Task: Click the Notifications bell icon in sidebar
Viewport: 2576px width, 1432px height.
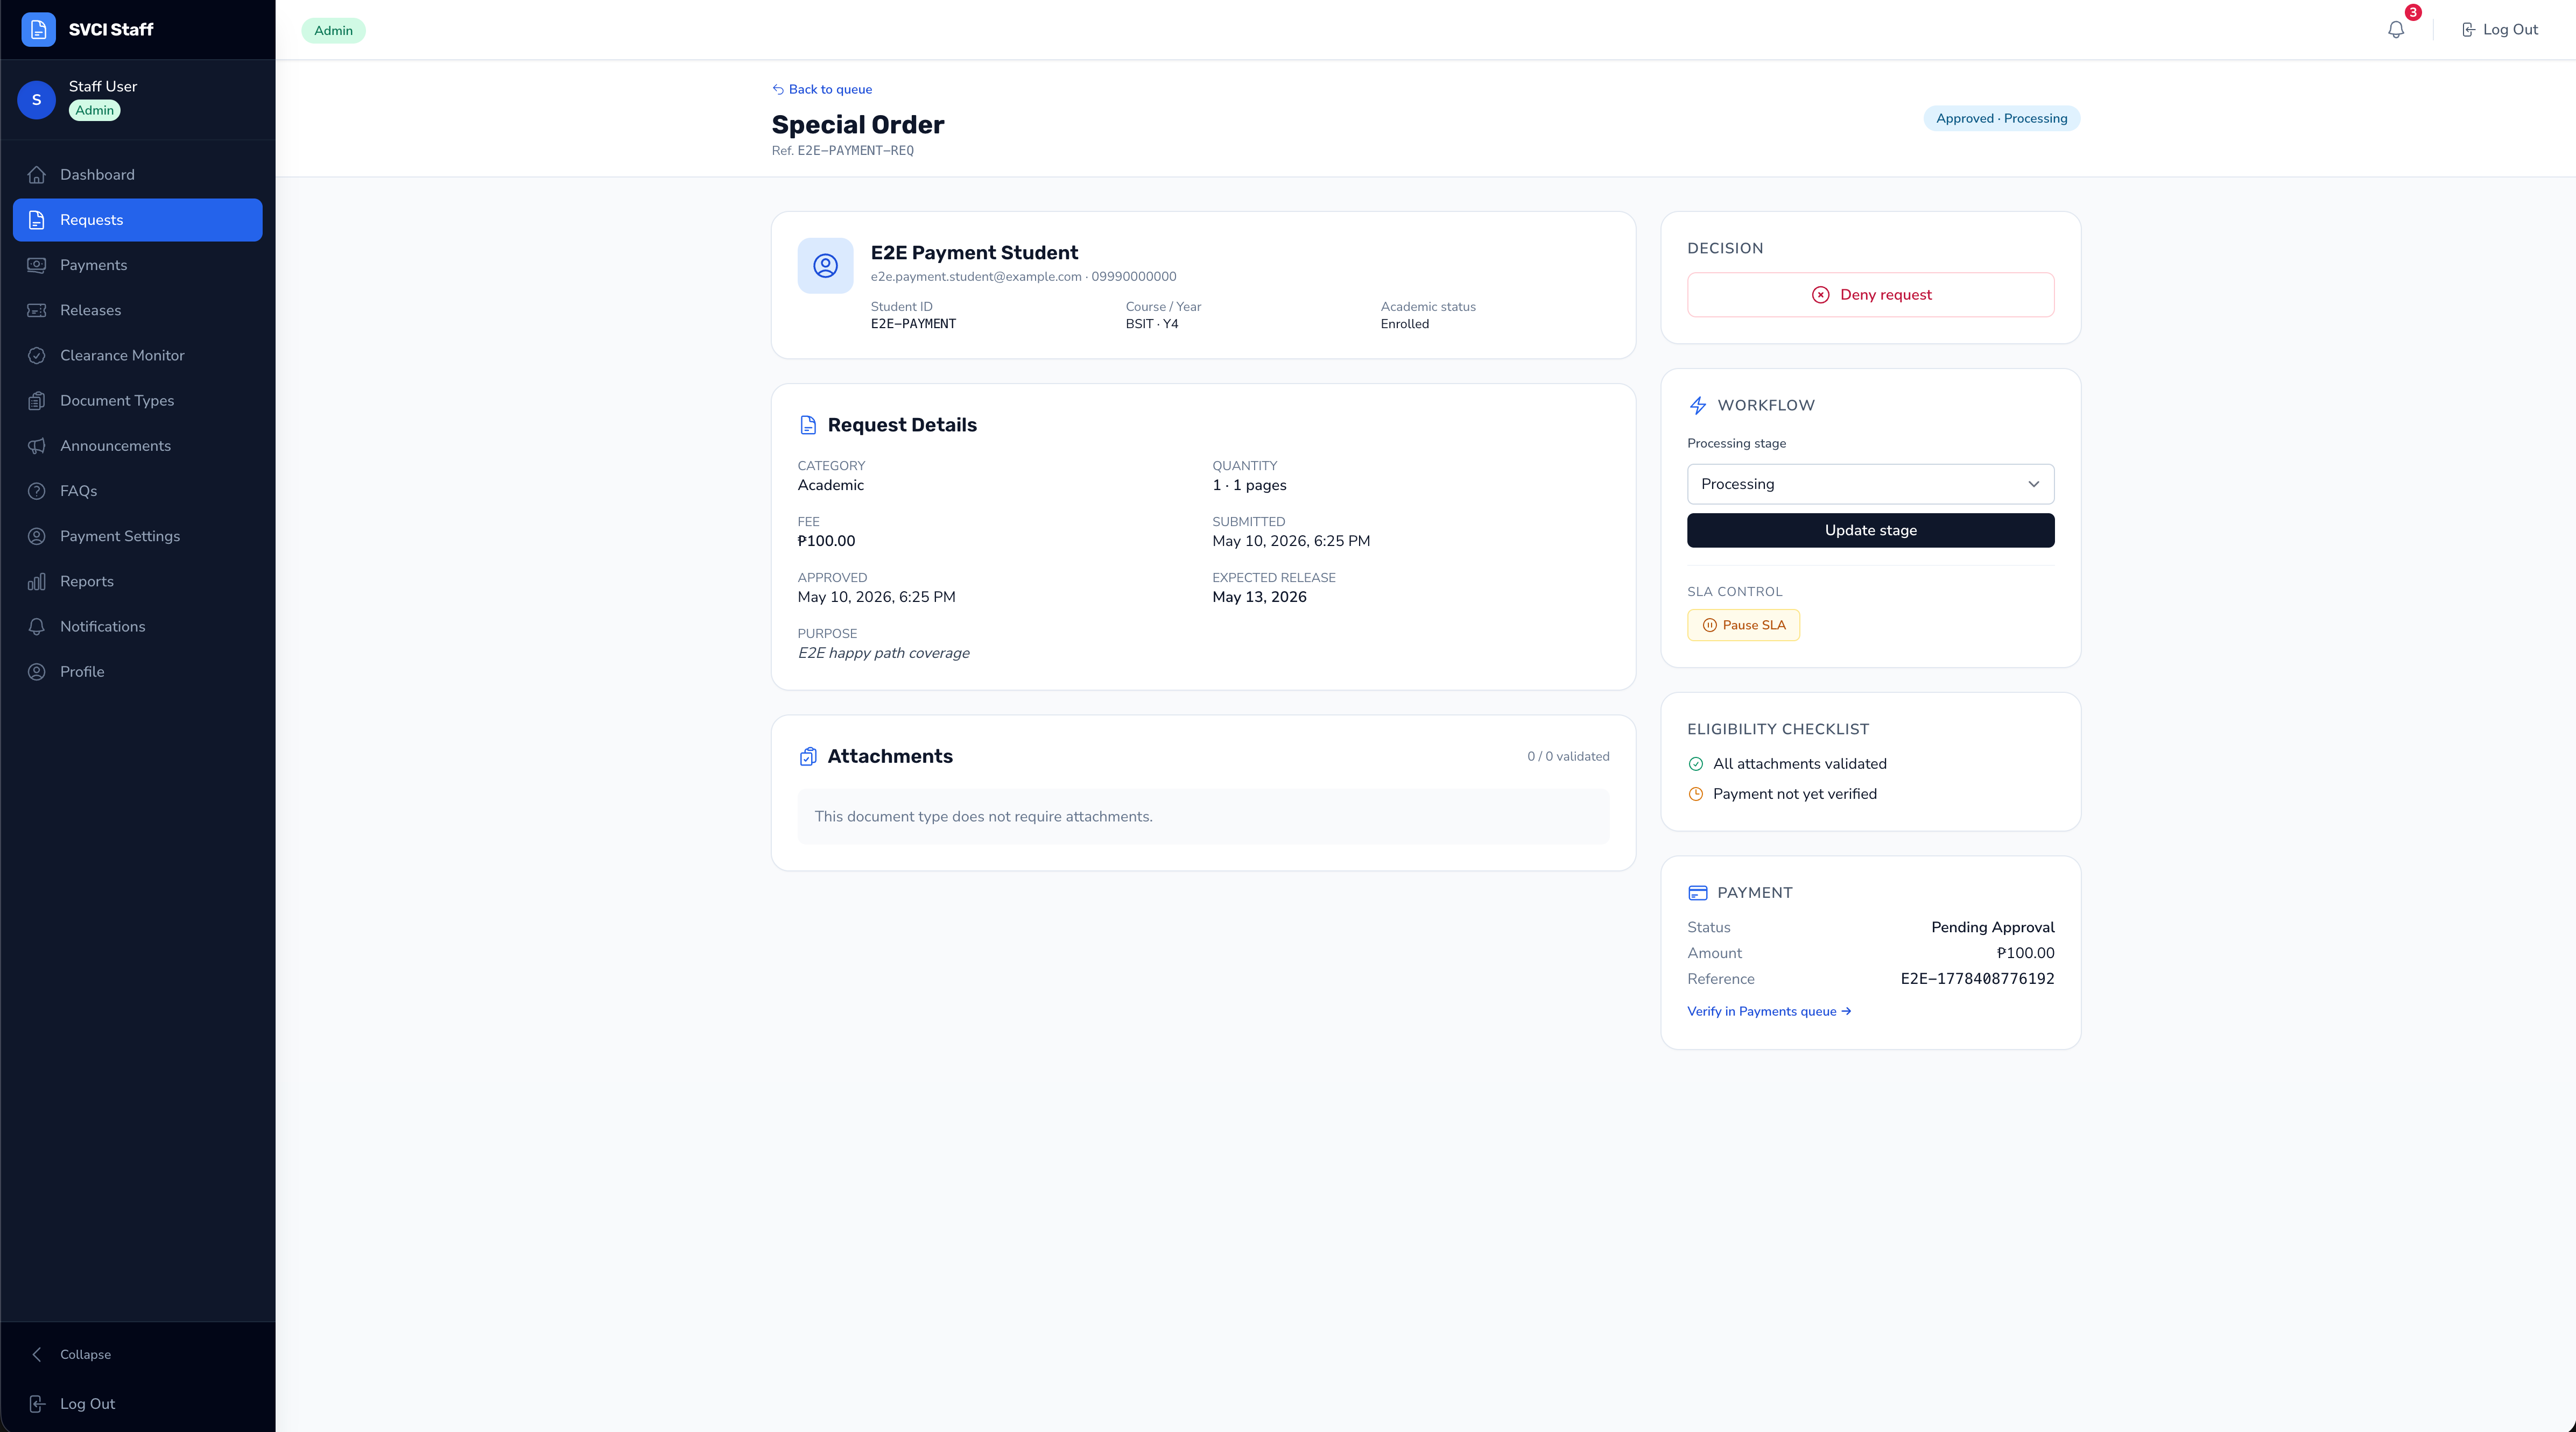Action: 37,627
